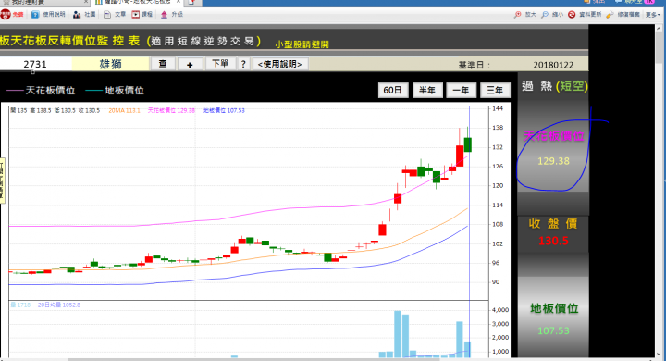Select the 半年 range button

[x=426, y=90]
